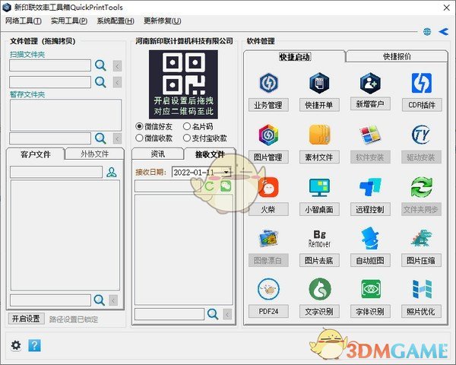Image resolution: width=456 pixels, height=365 pixels.
Task: Click the search magnifier under 接收文件 list
Action: click(x=213, y=314)
